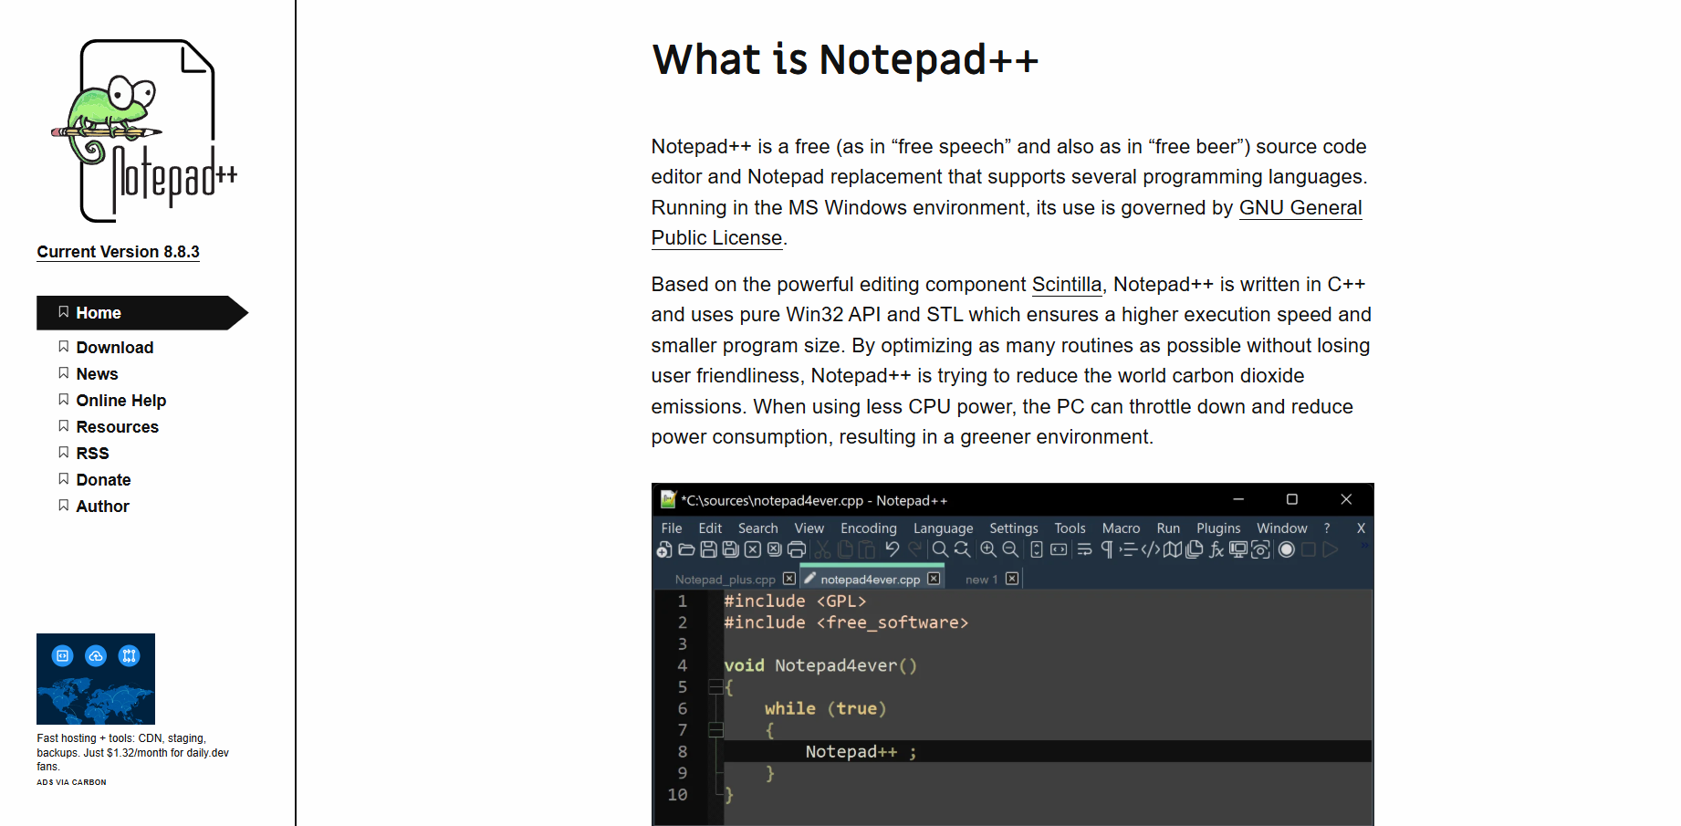The width and height of the screenshot is (1681, 826).
Task: Open the News sidebar link
Action: pos(98,374)
